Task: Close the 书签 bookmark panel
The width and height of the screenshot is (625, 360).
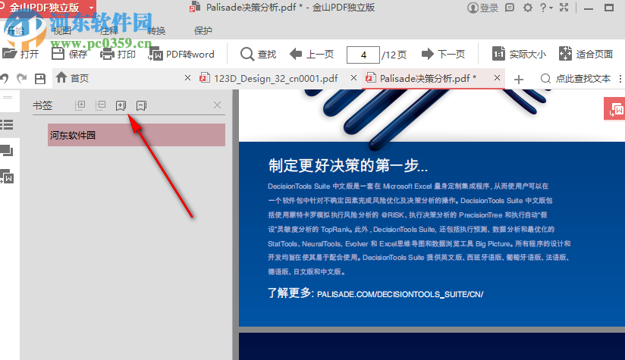Action: point(217,105)
